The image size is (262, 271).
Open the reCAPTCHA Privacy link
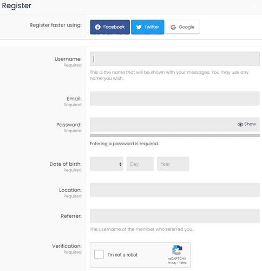pos(172,263)
